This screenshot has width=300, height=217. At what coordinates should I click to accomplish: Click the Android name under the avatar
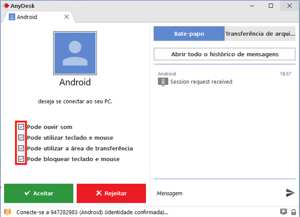(x=75, y=82)
